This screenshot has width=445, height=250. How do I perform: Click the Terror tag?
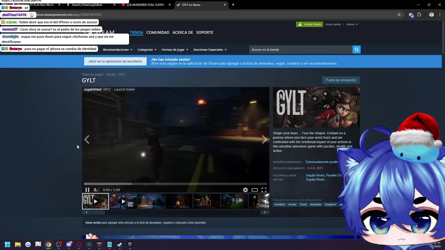pyautogui.click(x=303, y=205)
